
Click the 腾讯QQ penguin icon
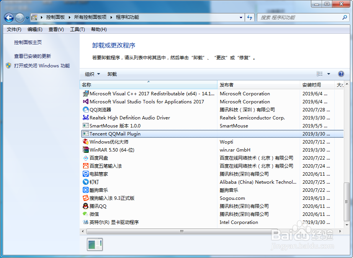coord(86,206)
